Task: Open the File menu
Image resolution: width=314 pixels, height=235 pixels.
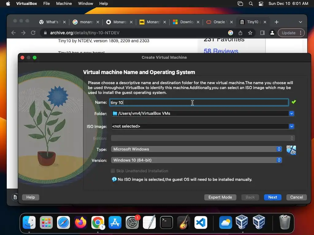Action: [47, 3]
